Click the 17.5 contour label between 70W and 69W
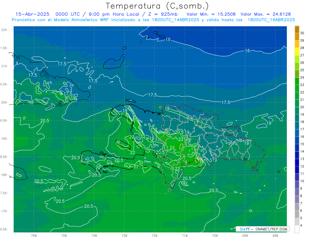This screenshot has width=309, height=239. [226, 102]
